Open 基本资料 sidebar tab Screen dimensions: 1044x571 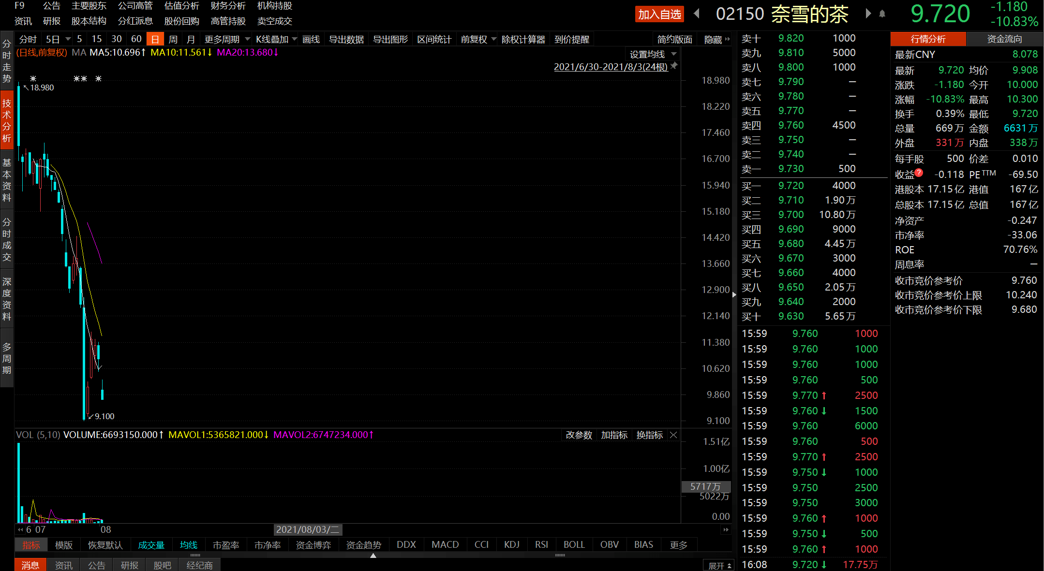click(x=7, y=180)
